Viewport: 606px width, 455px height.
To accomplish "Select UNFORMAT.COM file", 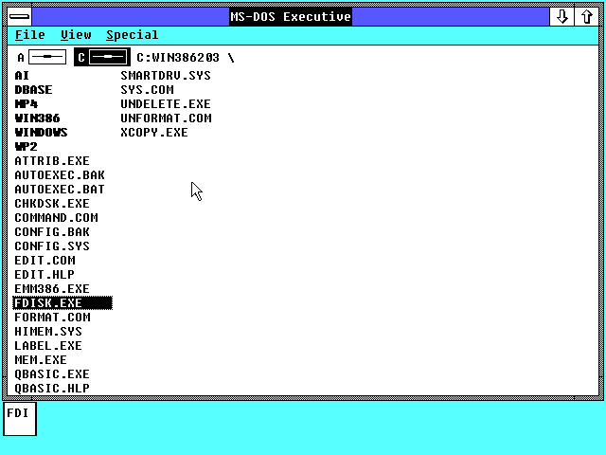I will pos(167,118).
